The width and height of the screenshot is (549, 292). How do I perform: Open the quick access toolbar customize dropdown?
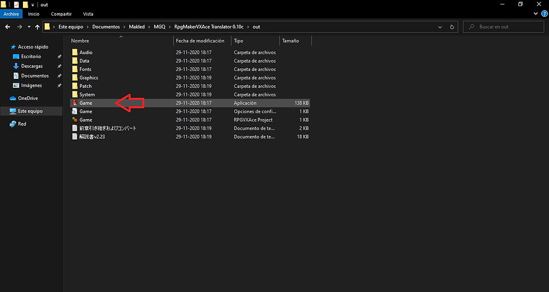coord(32,5)
